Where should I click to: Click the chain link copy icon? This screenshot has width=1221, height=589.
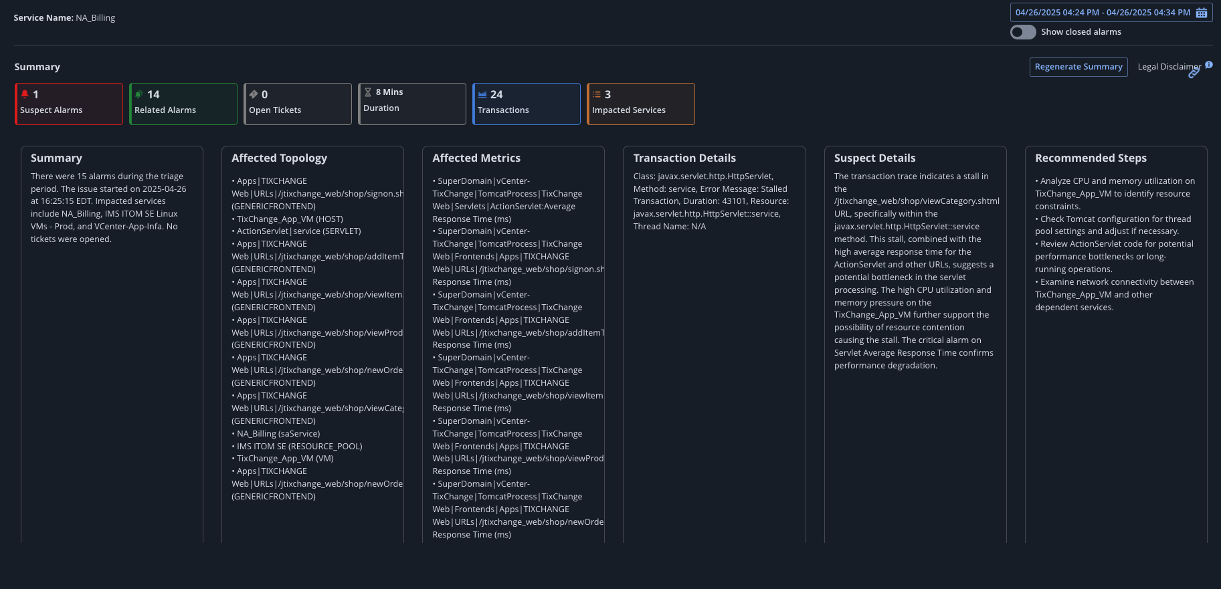point(1194,73)
